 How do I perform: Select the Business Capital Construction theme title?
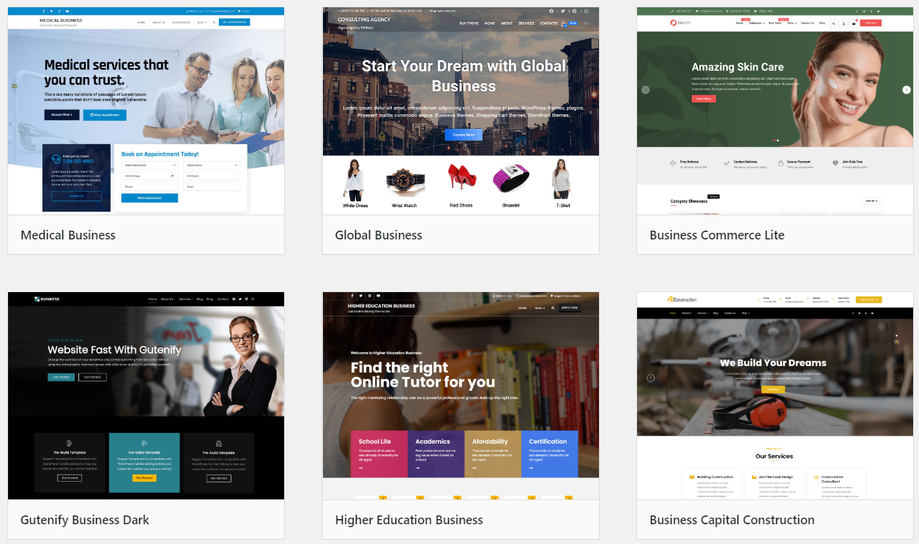(x=732, y=520)
